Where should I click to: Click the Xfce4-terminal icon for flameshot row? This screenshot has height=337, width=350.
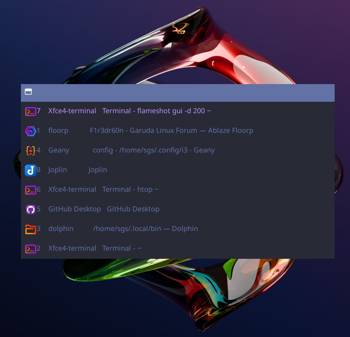click(x=31, y=111)
